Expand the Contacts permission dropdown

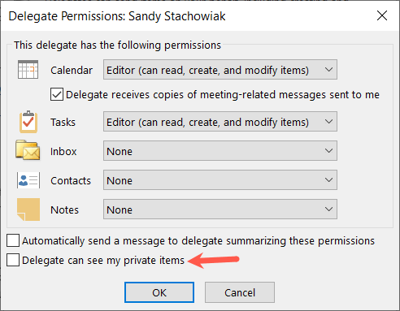click(220, 180)
